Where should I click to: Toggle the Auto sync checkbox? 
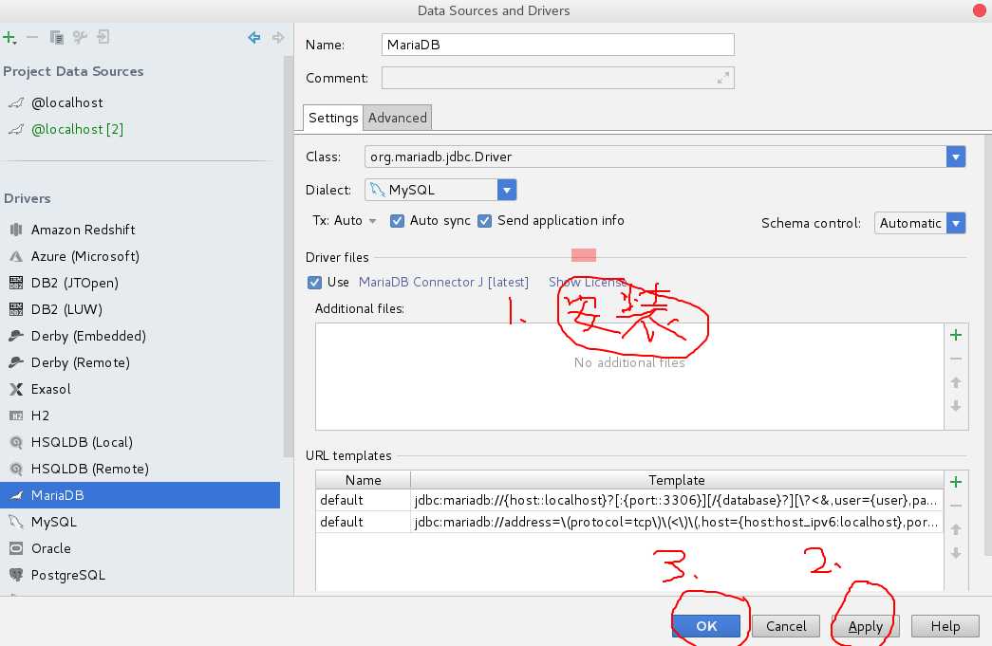tap(397, 221)
